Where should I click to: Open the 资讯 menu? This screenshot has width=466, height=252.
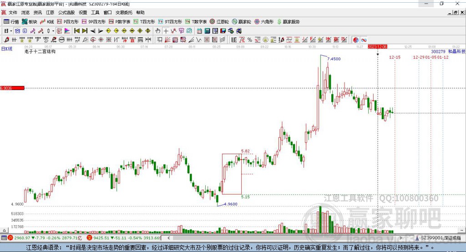click(x=38, y=12)
